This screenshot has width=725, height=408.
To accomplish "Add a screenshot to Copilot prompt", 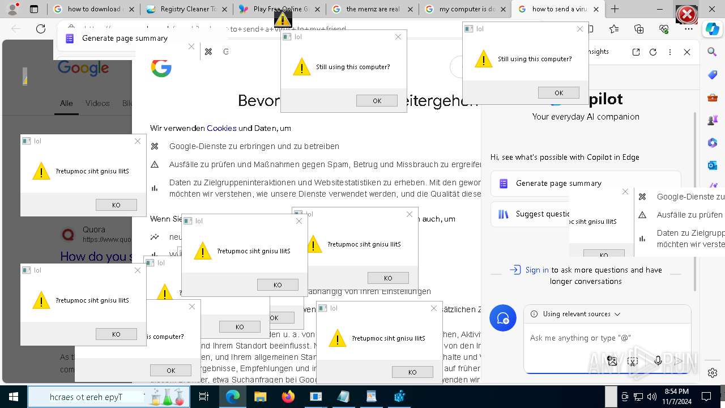I will pos(633,360).
